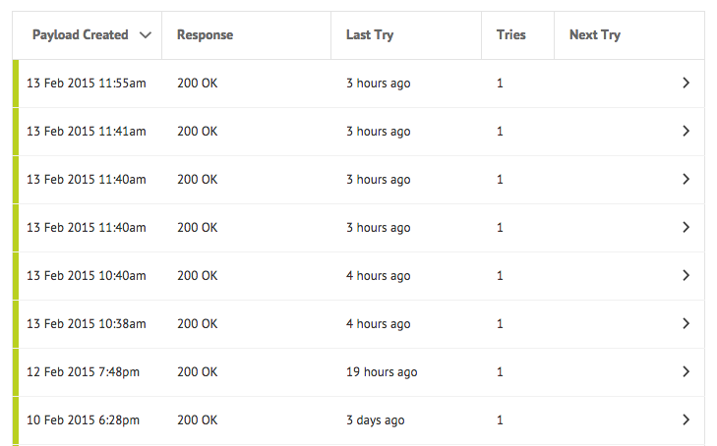Open the 10 Feb 2015 6:28pm payload
This screenshot has width=717, height=446.
(x=83, y=420)
